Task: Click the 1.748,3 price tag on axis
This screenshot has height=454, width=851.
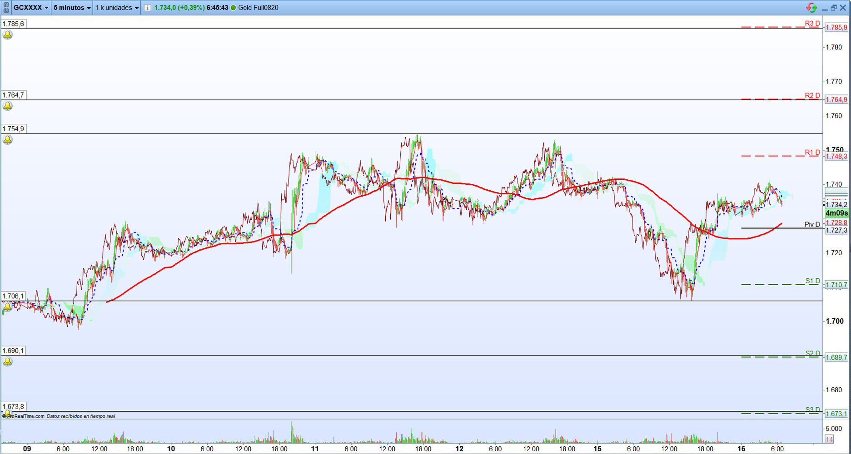Action: [836, 156]
